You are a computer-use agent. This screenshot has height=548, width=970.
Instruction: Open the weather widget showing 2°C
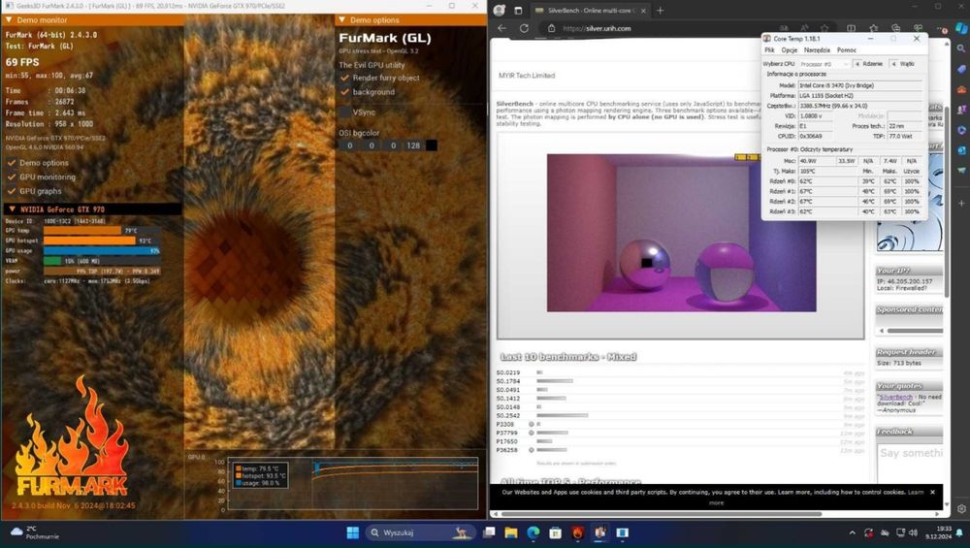tap(37, 532)
